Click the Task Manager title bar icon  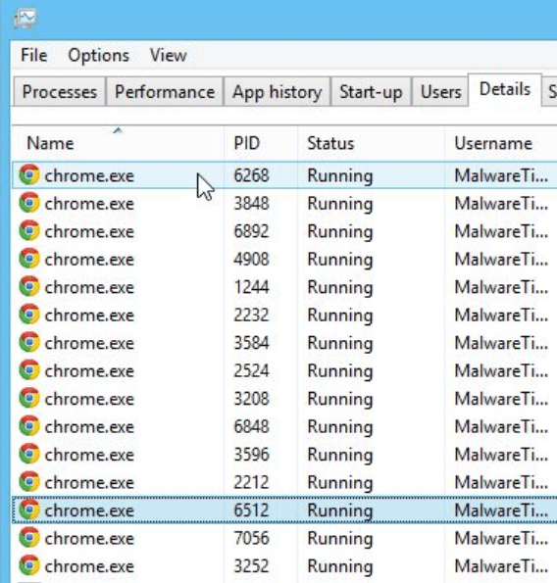coord(25,19)
